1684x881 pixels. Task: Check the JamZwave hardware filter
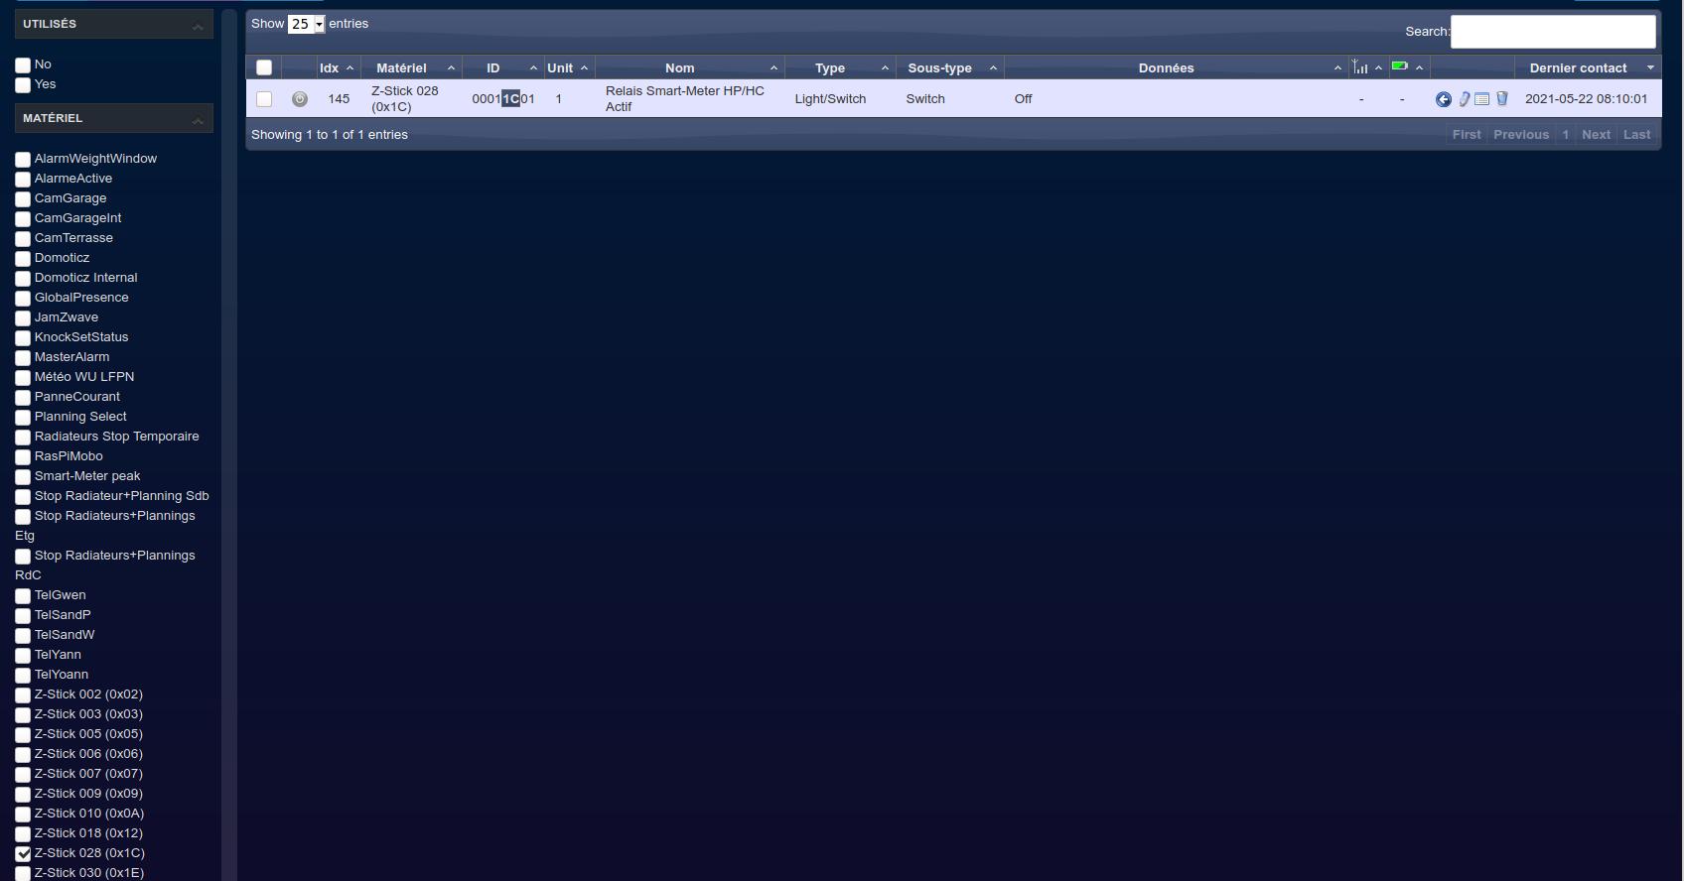23,318
